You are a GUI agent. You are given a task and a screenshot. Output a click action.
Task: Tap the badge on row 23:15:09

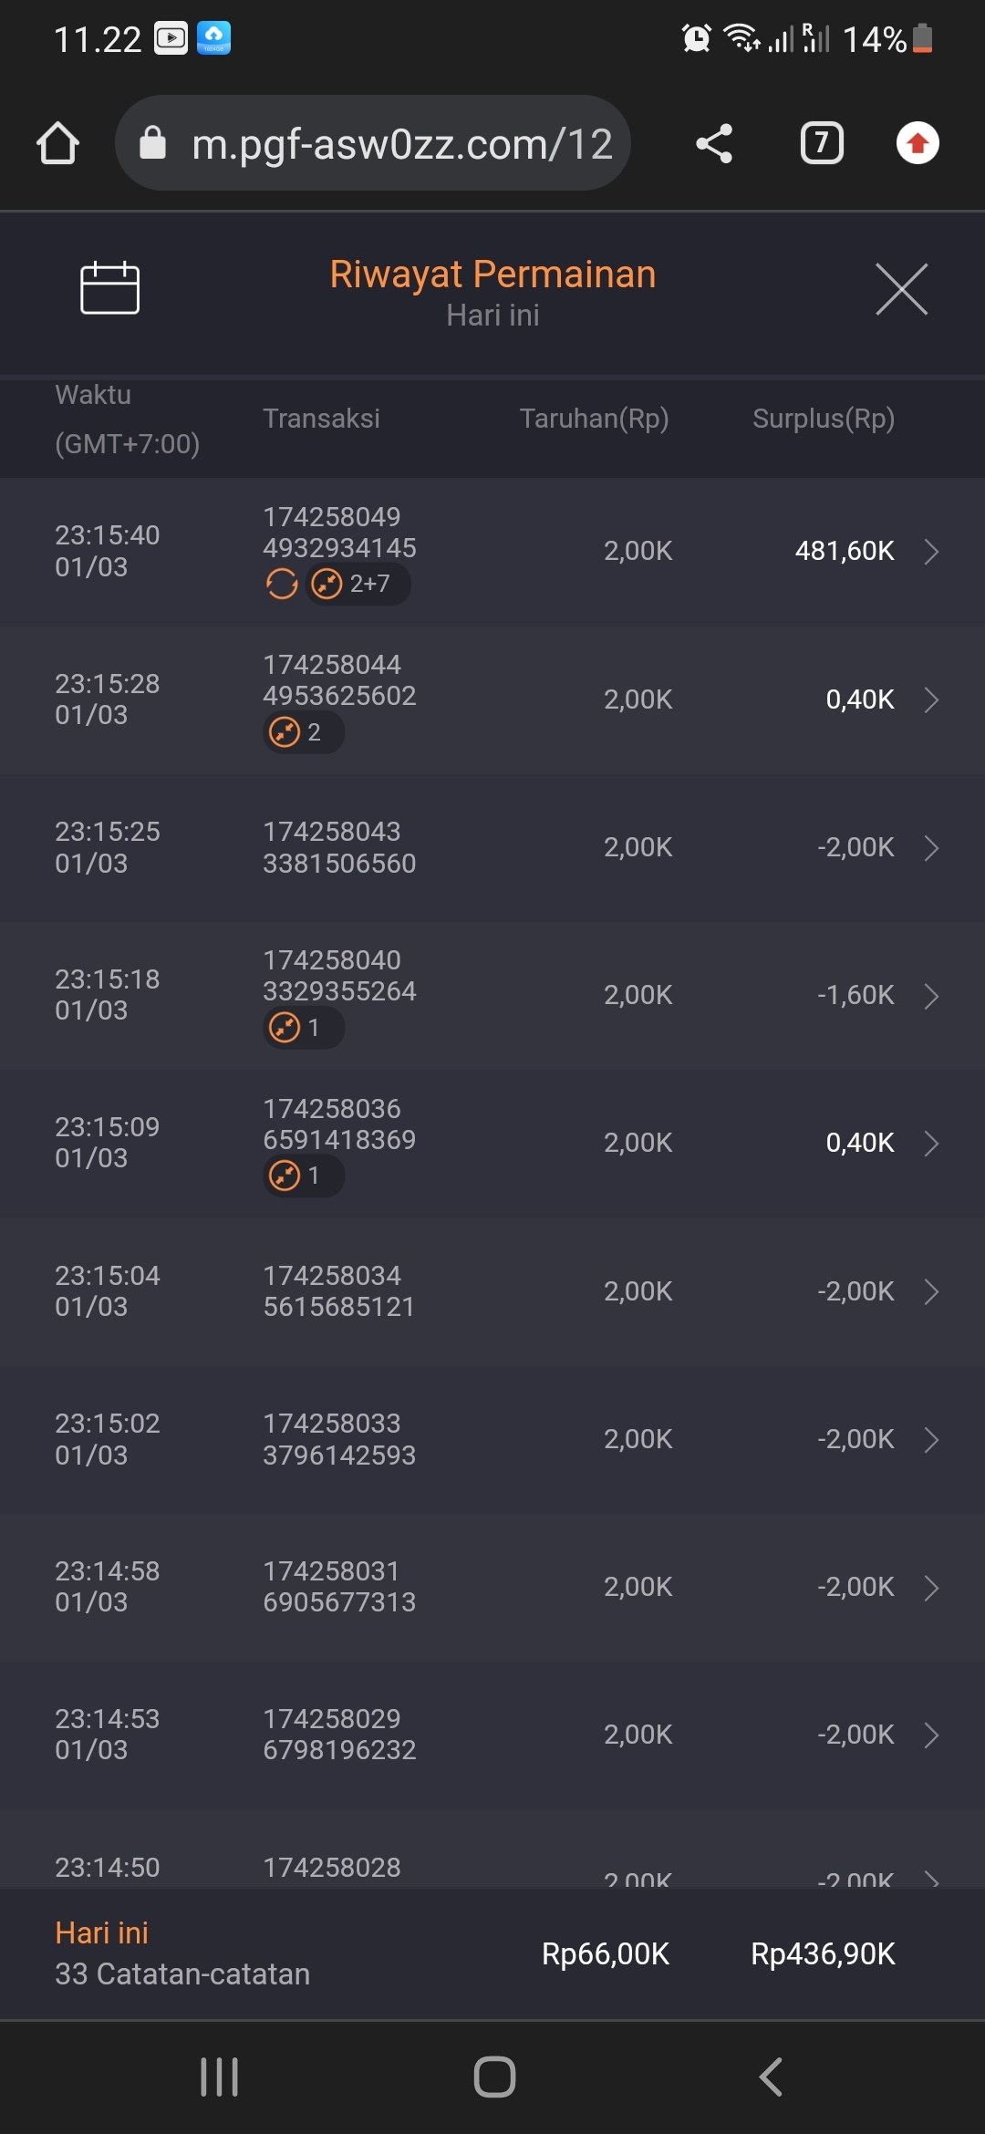point(303,1176)
